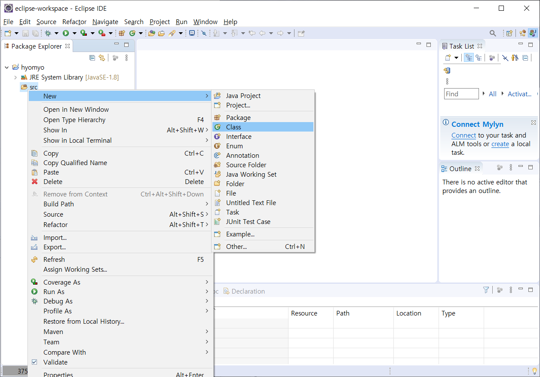Toggle Show Only My Tasks in Task List
Screen dimensions: 540x377
[515, 58]
